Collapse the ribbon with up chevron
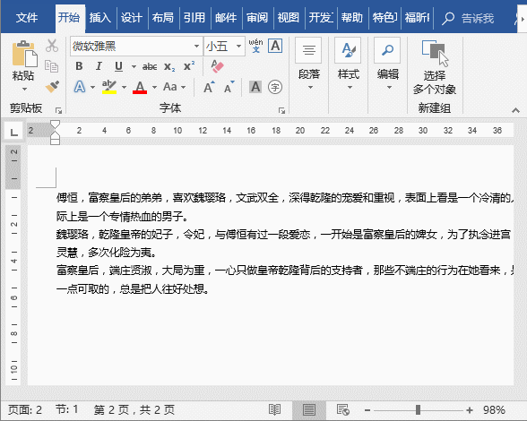The width and height of the screenshot is (527, 421). tap(515, 110)
